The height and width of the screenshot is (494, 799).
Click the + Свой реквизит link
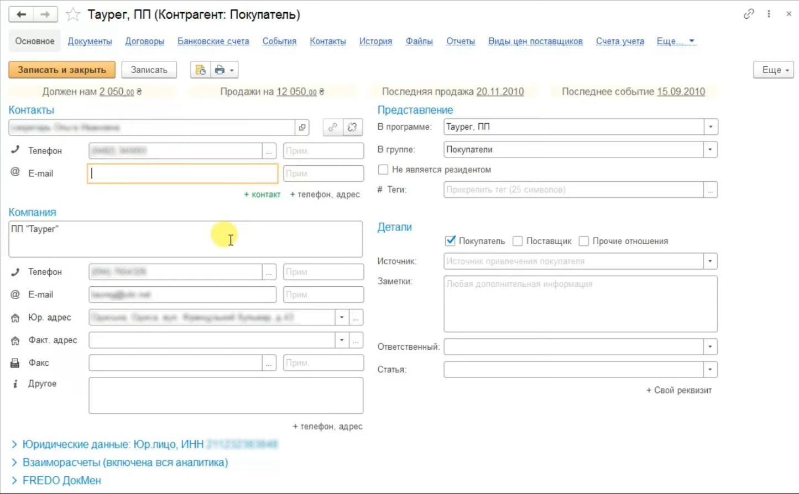tap(679, 390)
